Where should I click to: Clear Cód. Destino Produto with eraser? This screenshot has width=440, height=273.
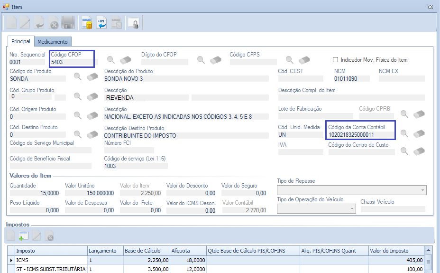[92, 134]
